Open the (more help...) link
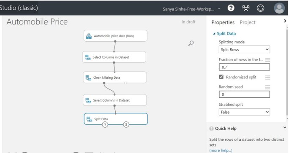This screenshot has height=153, width=289. pyautogui.click(x=221, y=150)
